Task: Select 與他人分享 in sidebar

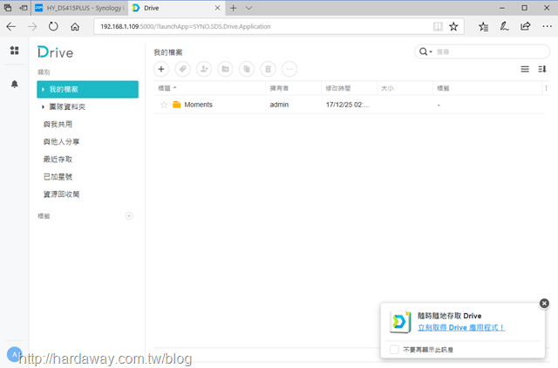Action: [61, 141]
